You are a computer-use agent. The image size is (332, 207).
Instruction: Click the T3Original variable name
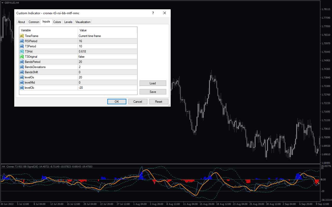[x=31, y=57]
